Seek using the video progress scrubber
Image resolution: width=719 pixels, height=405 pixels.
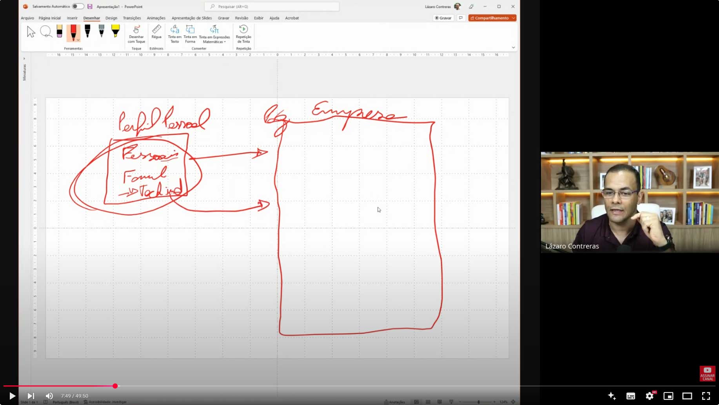pyautogui.click(x=115, y=386)
